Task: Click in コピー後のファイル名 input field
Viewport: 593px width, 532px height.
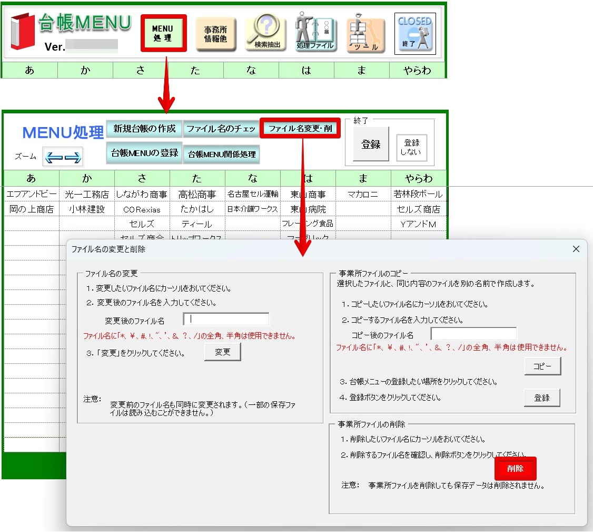Action: click(473, 334)
